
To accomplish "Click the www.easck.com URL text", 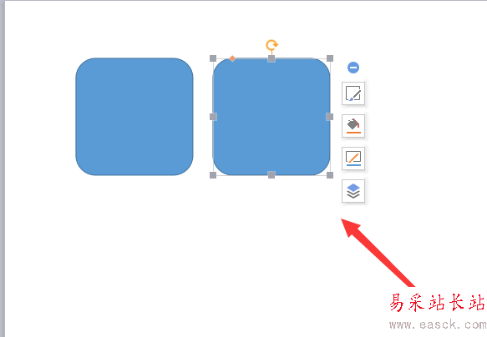I will (x=438, y=324).
